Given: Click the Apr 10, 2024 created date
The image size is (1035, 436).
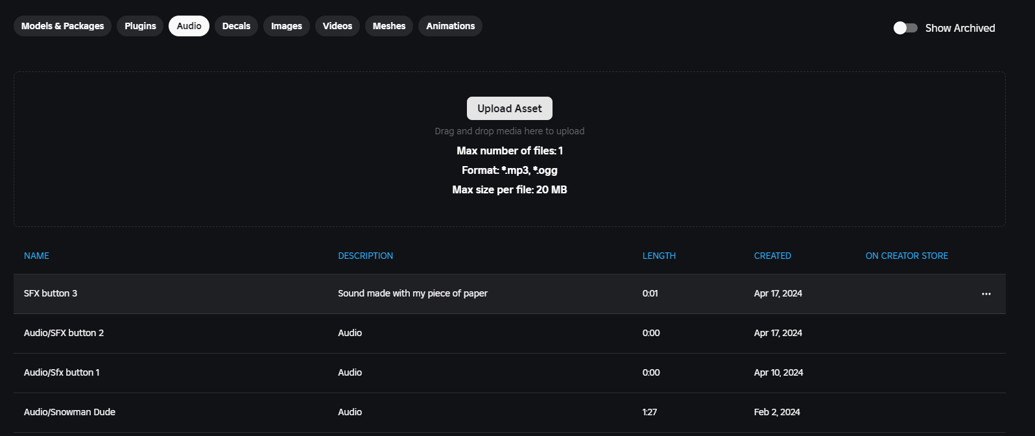Looking at the screenshot, I should (x=778, y=372).
